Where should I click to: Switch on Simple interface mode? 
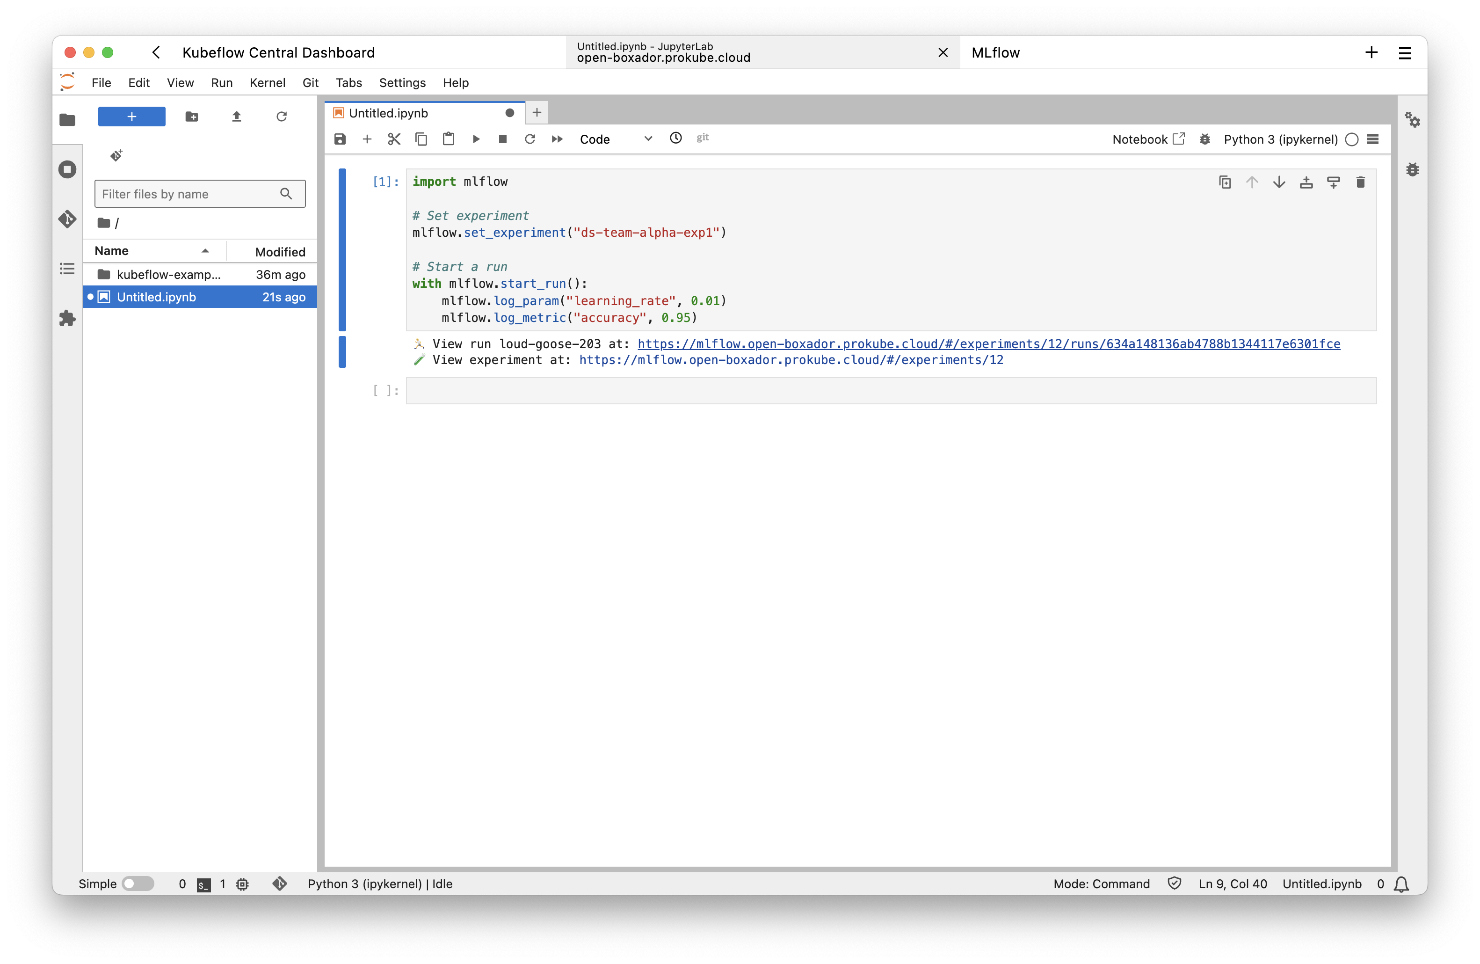[x=138, y=884]
